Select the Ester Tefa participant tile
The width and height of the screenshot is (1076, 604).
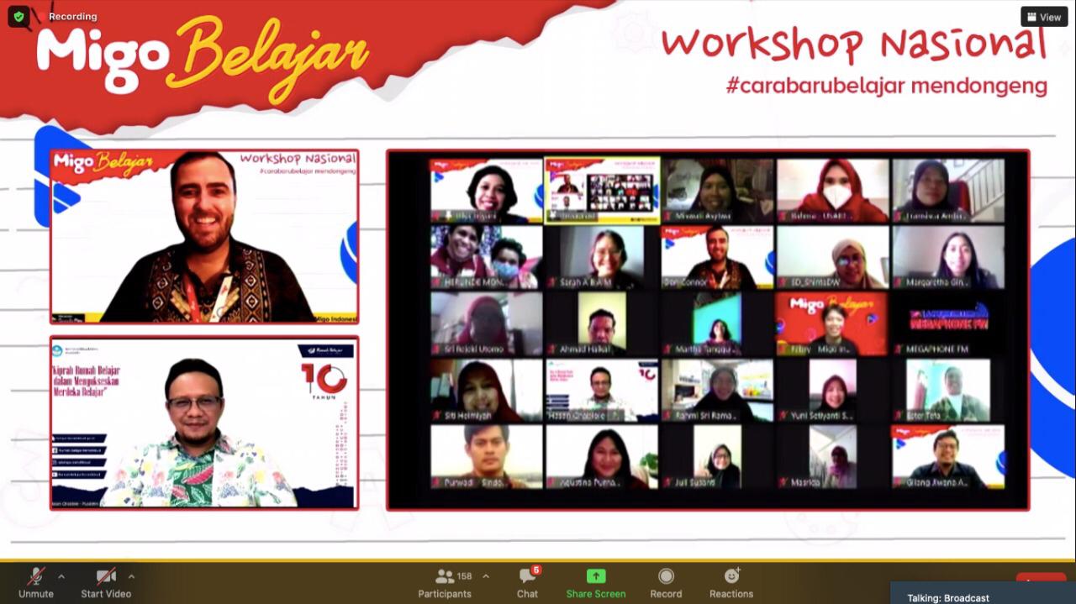tap(948, 391)
